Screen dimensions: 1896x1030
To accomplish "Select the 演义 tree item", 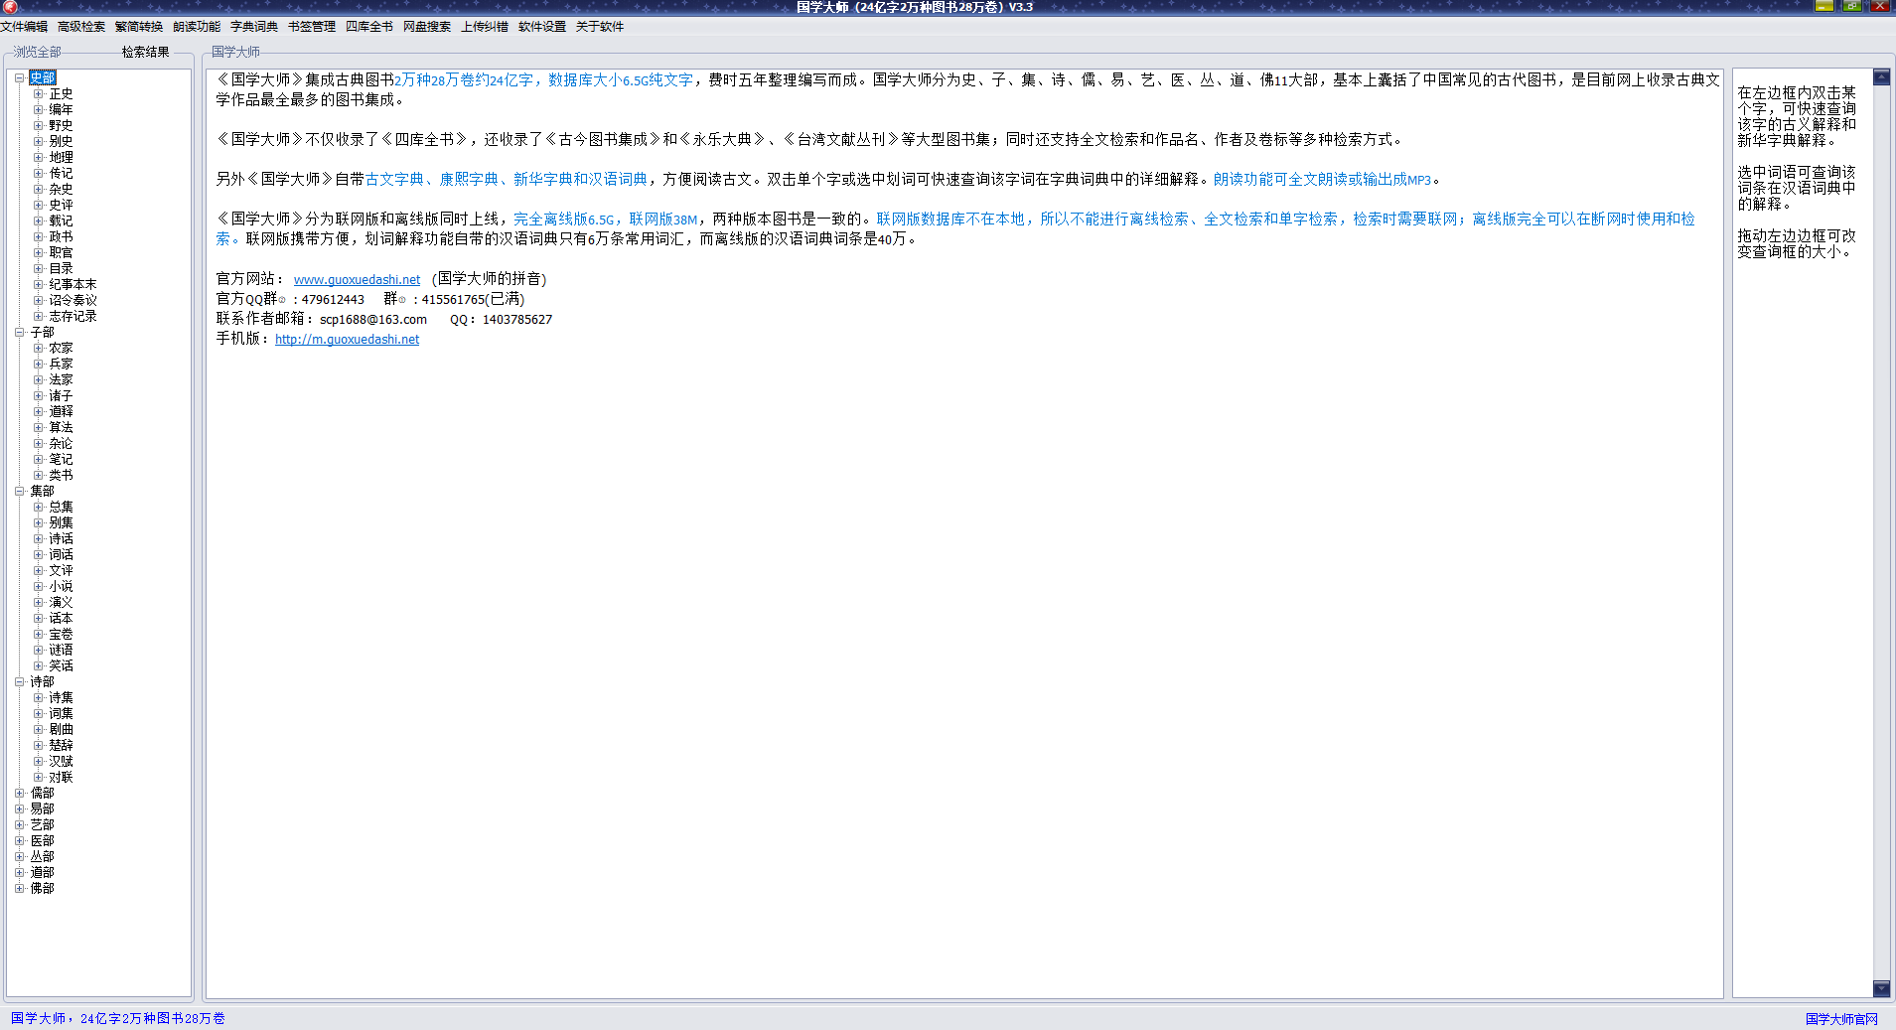I will (x=61, y=602).
